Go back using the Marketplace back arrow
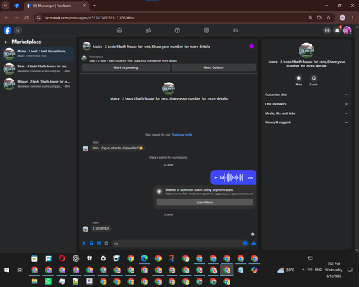This screenshot has height=287, width=359. coord(6,42)
